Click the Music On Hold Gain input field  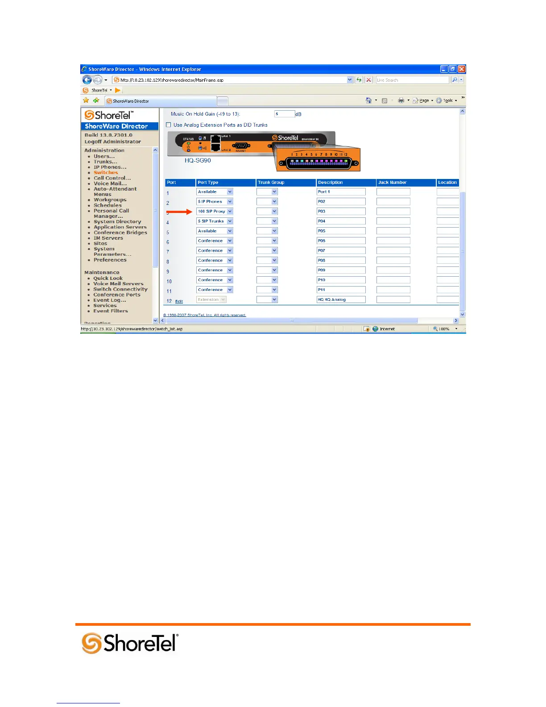(285, 114)
